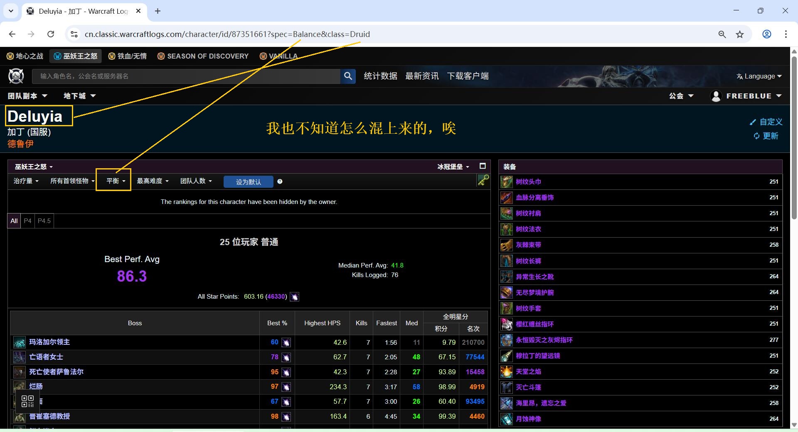This screenshot has height=432, width=798.
Task: Click the 灰棘束带 item icon
Action: pos(506,245)
